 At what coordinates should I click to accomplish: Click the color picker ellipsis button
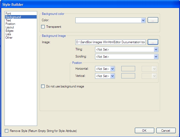point(153,20)
